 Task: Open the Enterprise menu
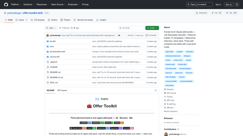[x=74, y=5]
